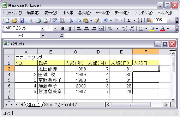Run spelling check (ABC icon)
The height and width of the screenshot is (117, 180).
(55, 20)
